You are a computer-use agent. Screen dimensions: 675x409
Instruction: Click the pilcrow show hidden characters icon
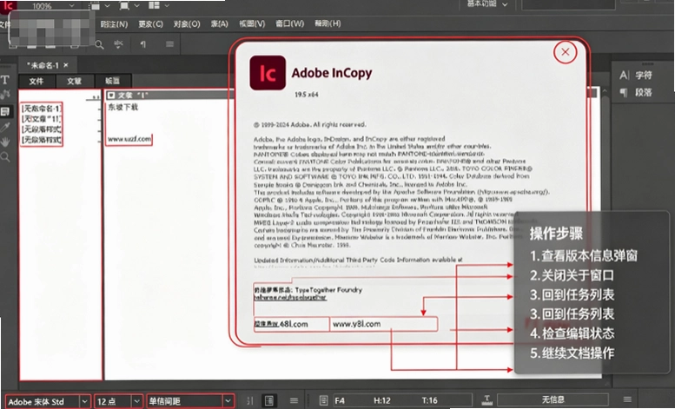click(x=143, y=44)
